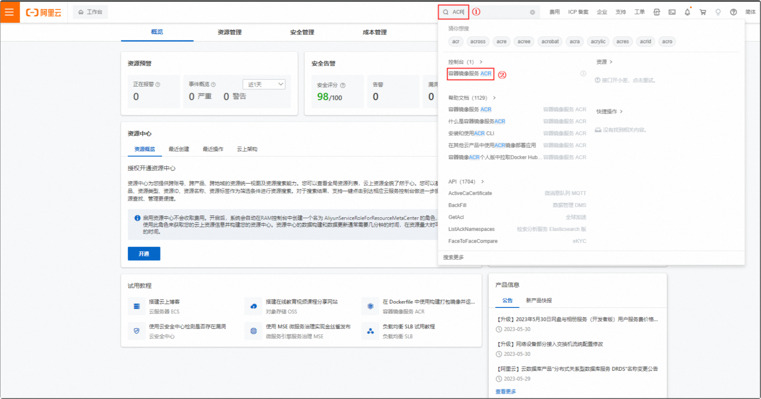
Task: Select the 资源概览 sub-tab
Action: [145, 149]
